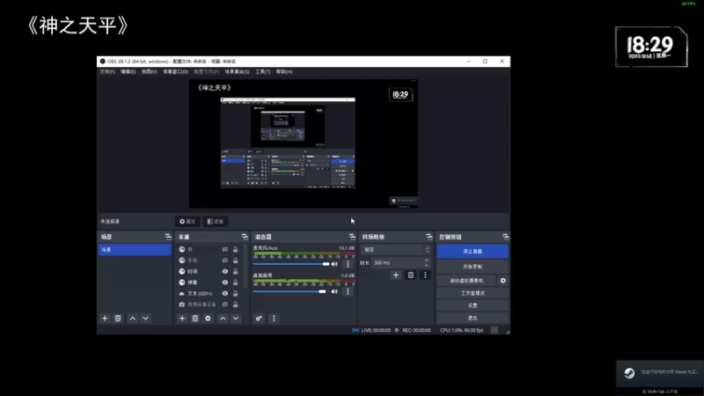The image size is (704, 396).
Task: Click the 启动虚拟摄像机 button
Action: pos(466,281)
